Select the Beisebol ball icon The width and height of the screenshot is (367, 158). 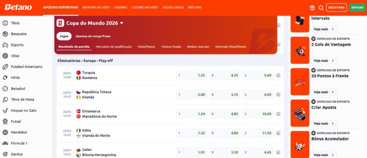click(x=5, y=89)
